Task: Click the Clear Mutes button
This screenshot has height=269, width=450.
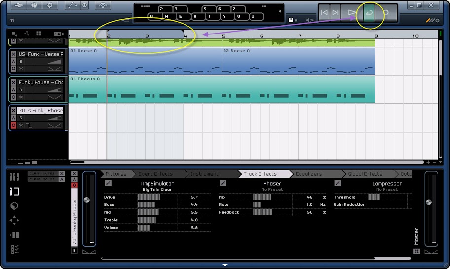Action: 42,173
